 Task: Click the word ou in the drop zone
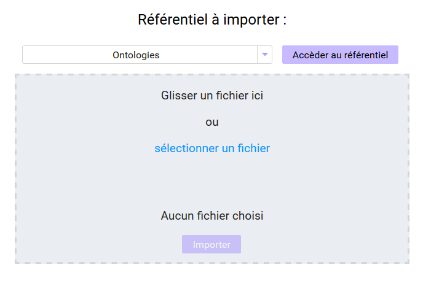(x=212, y=122)
